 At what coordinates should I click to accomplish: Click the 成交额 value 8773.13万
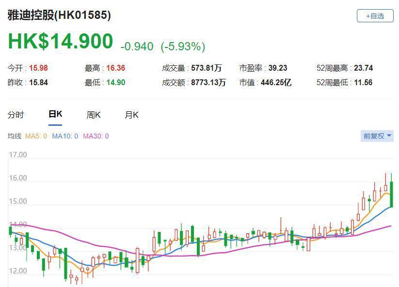point(208,83)
